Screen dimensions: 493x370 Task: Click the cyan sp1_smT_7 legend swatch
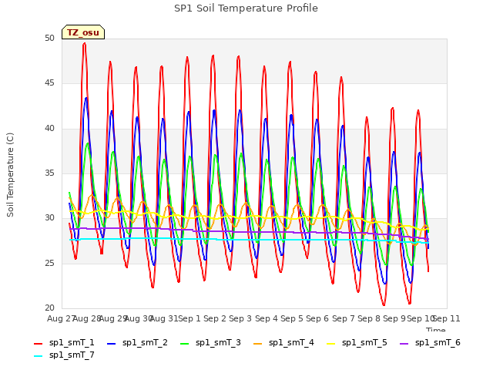pyautogui.click(x=38, y=356)
